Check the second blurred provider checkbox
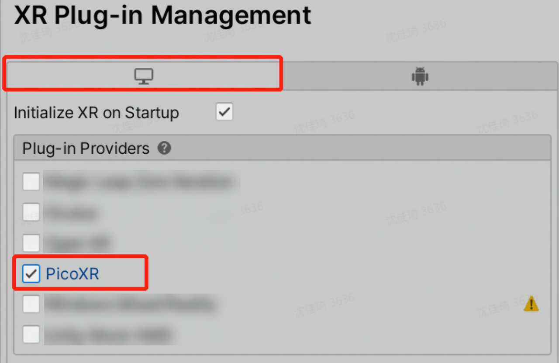This screenshot has width=559, height=363. pos(31,212)
